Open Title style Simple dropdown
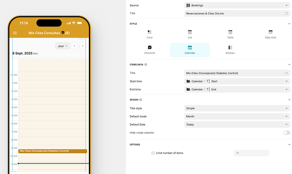Viewport: 292px width, 174px height. point(237,108)
